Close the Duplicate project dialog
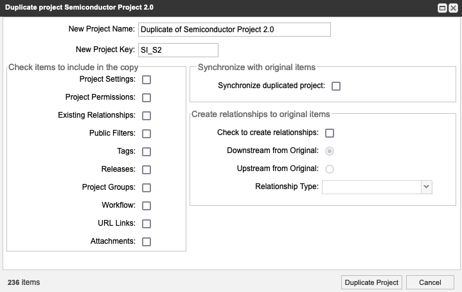The width and height of the screenshot is (462, 292). tap(452, 8)
